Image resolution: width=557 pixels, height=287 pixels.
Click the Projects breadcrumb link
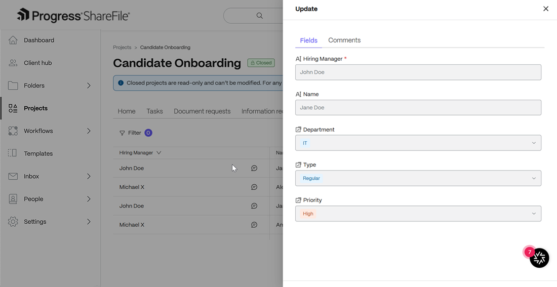pyautogui.click(x=122, y=47)
